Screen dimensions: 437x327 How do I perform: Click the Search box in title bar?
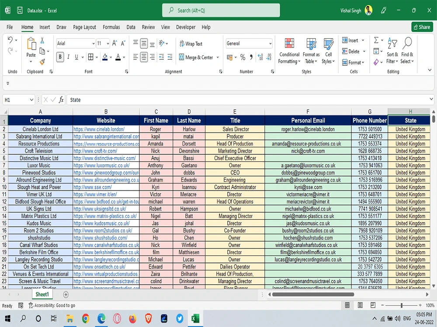point(221,10)
